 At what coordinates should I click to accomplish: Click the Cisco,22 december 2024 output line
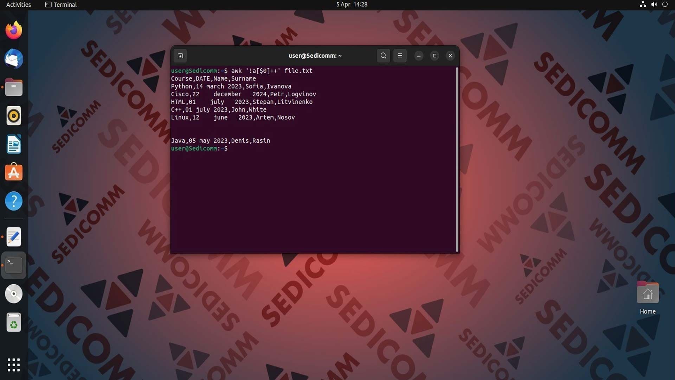[243, 94]
